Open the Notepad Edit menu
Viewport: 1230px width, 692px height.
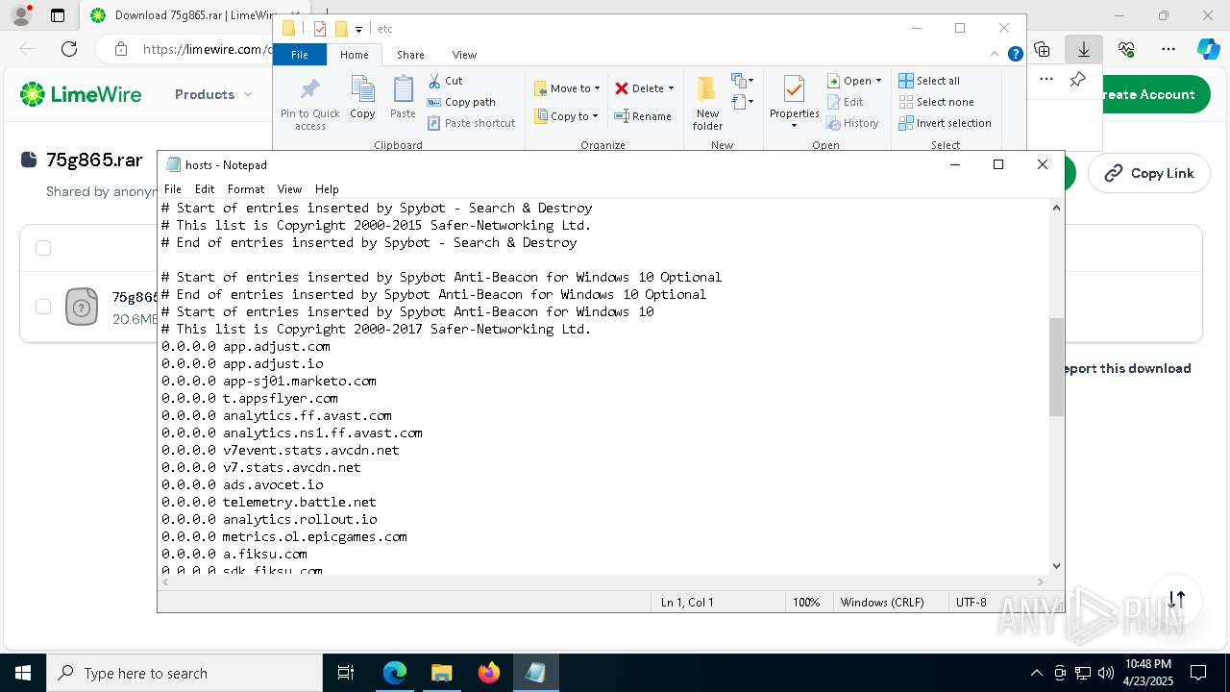(205, 189)
